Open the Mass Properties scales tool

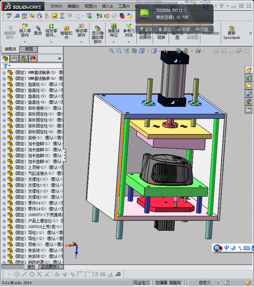tap(24, 16)
